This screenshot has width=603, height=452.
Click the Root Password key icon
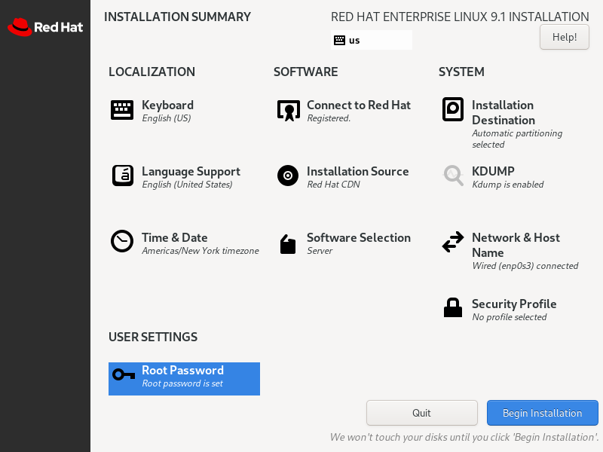pyautogui.click(x=124, y=374)
